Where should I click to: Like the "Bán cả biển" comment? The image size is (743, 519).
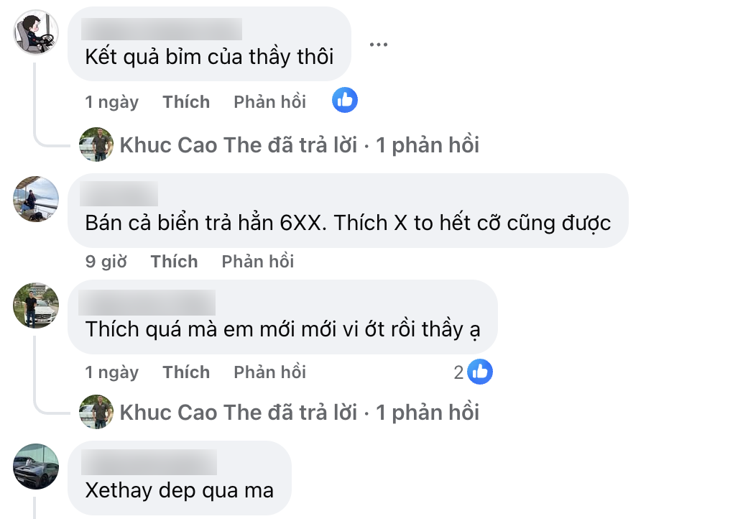(x=174, y=262)
